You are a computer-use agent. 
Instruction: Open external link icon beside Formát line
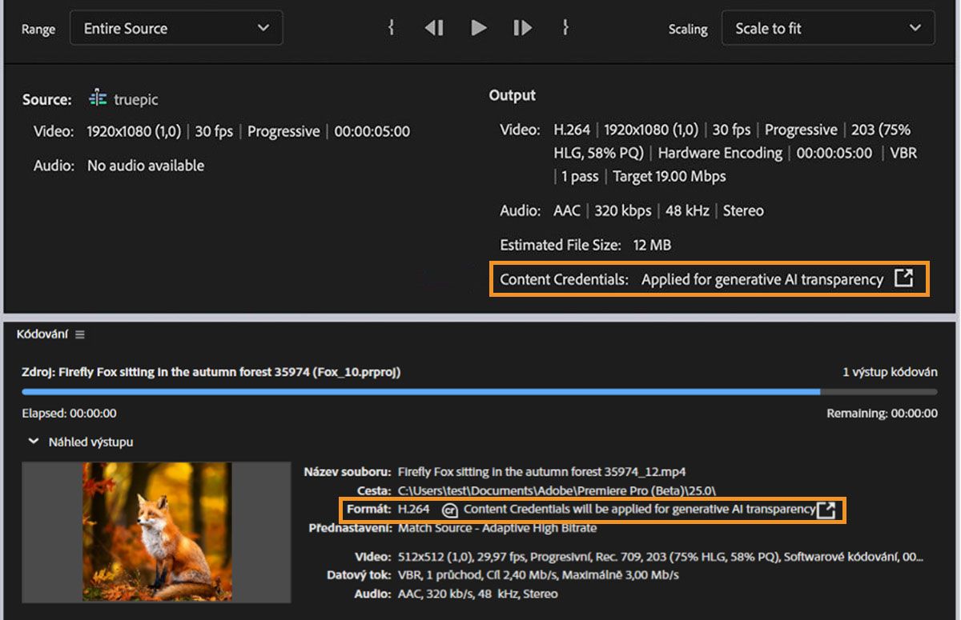[x=826, y=510]
